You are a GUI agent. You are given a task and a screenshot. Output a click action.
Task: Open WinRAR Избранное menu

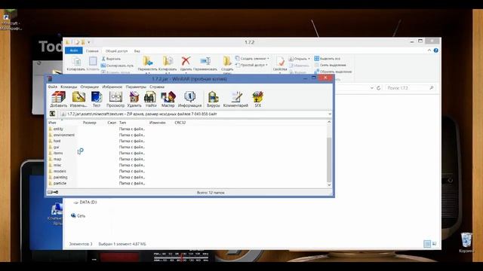[x=112, y=87]
